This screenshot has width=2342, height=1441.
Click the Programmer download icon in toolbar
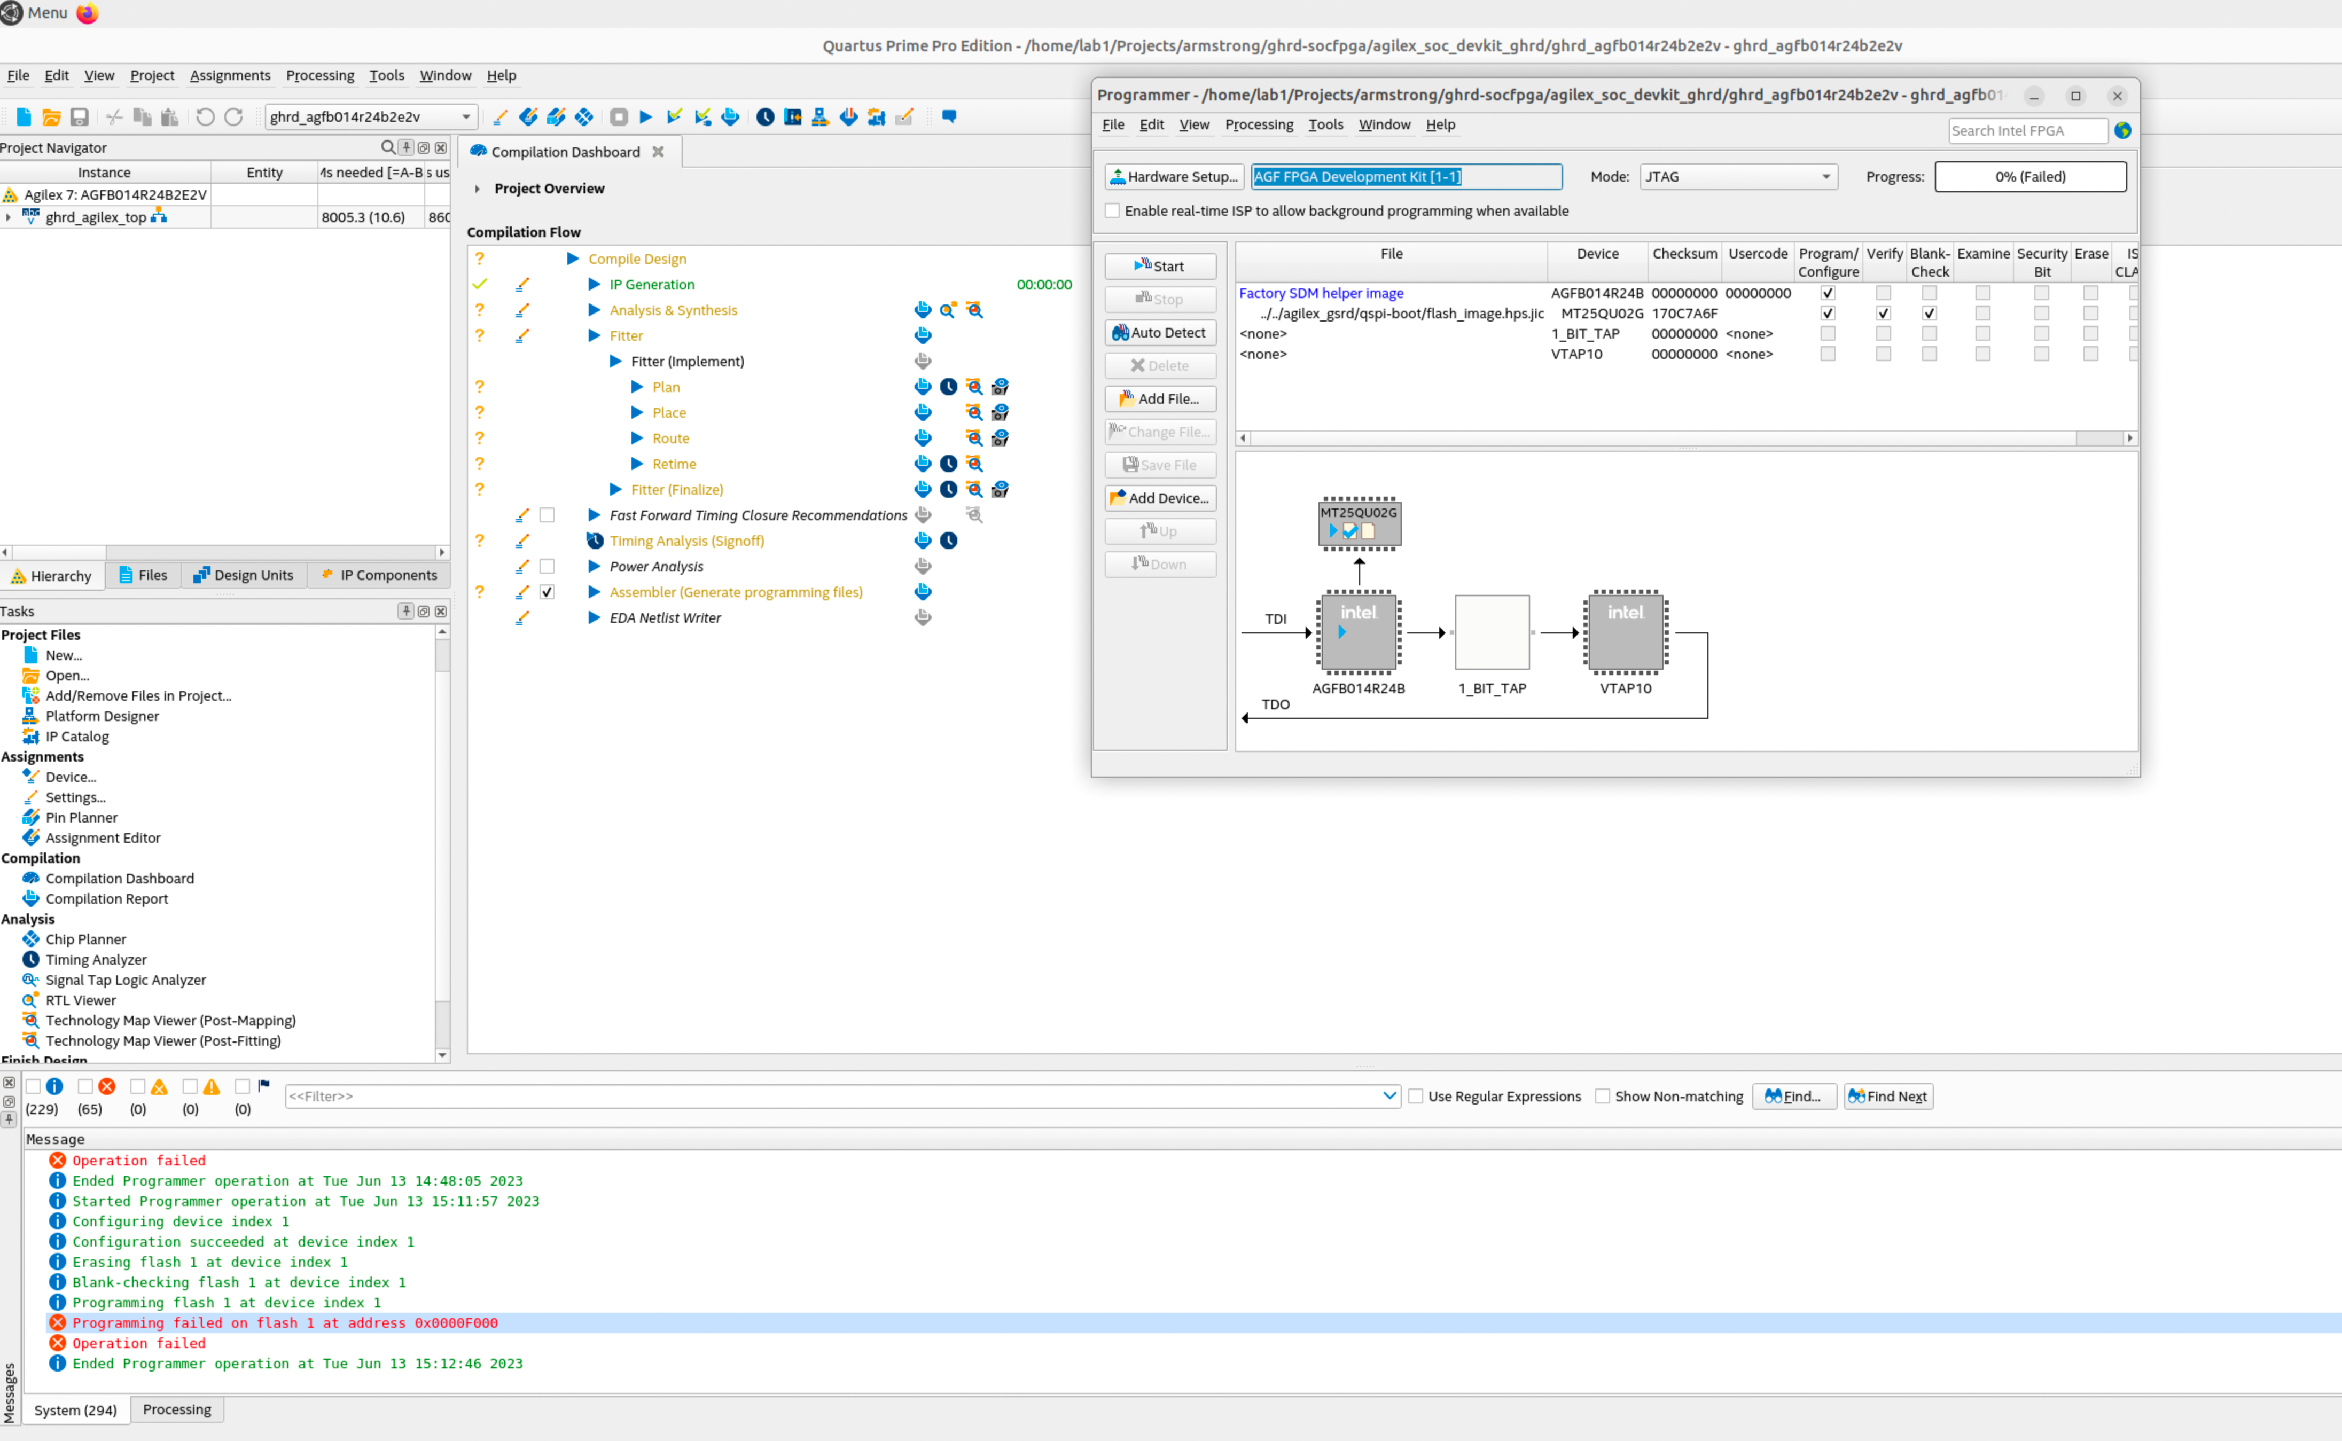click(x=848, y=116)
